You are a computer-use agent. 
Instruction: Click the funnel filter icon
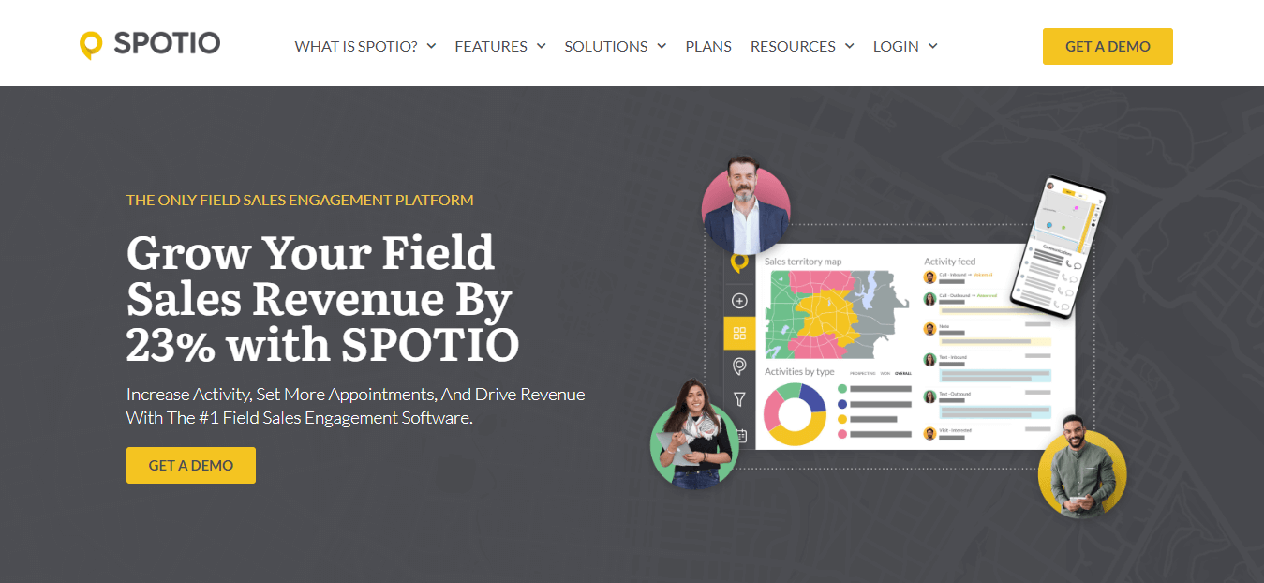739,399
